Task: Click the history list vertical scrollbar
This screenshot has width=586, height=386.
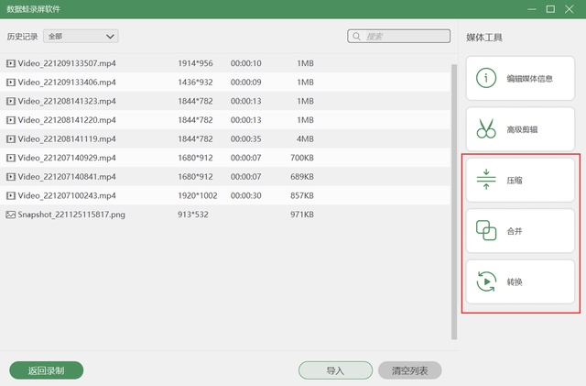Action: click(454, 202)
